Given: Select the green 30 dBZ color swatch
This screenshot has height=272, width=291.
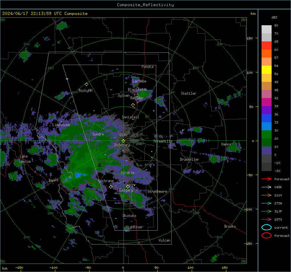Looking at the screenshot, I should [x=266, y=134].
